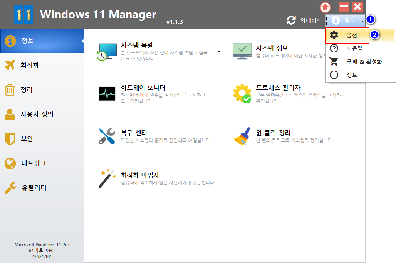Click the exclamation circle icon for 정보

point(334,75)
